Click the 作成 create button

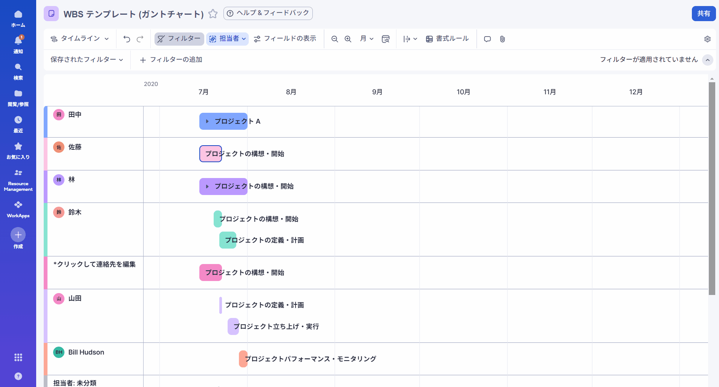[18, 235]
